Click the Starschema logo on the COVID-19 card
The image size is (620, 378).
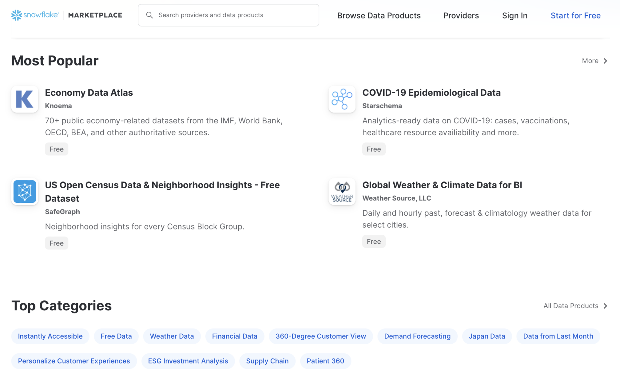(342, 99)
